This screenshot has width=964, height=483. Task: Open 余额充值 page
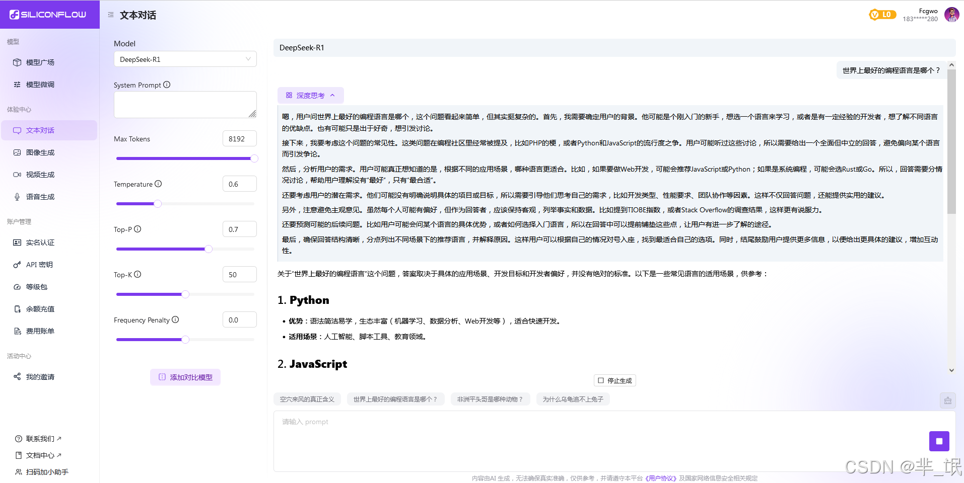click(x=49, y=309)
